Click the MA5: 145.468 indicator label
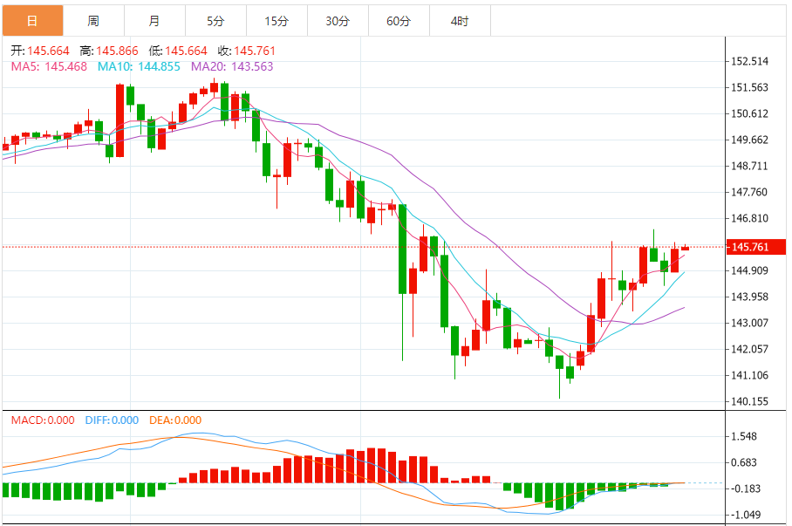This screenshot has width=792, height=526. pos(49,66)
